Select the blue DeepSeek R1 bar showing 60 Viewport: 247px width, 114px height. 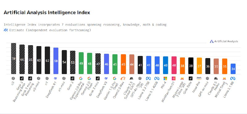(x=56, y=61)
